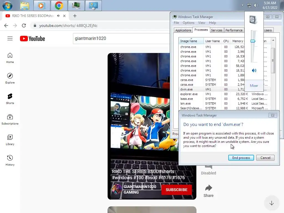Screen dimensions: 284x213
Task: Go back in Chrome
Action: point(6,26)
